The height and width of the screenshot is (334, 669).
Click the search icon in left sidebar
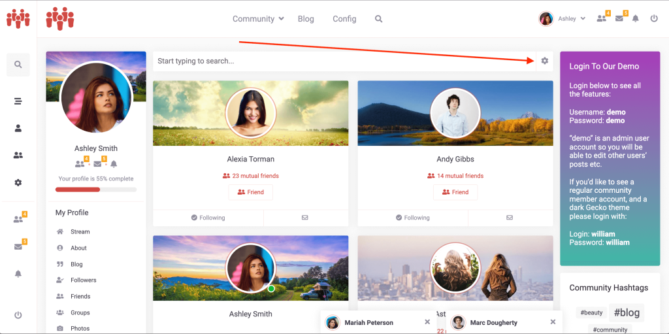(18, 65)
